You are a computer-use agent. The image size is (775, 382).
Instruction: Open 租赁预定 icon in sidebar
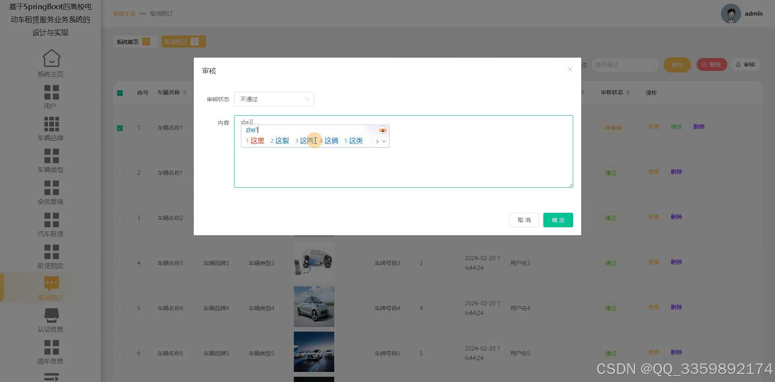(x=51, y=252)
